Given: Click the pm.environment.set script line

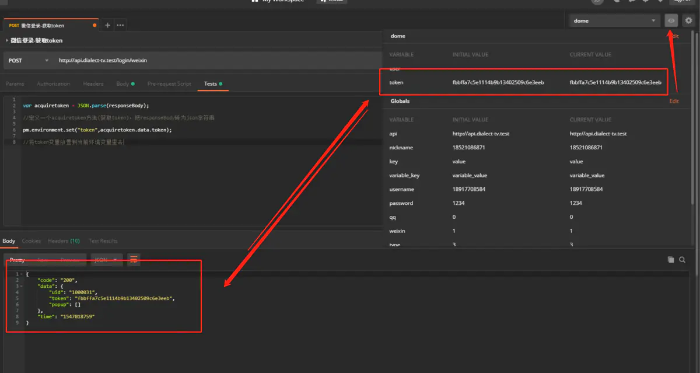Looking at the screenshot, I should click(x=97, y=130).
